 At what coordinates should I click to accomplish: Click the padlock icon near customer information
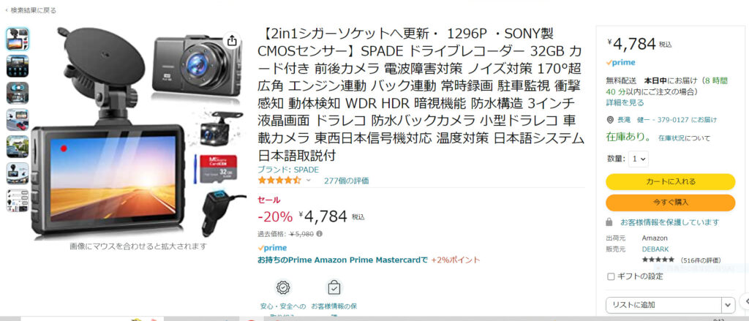tap(609, 222)
